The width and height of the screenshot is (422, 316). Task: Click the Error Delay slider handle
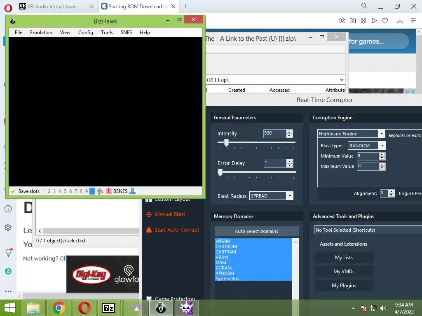point(220,172)
